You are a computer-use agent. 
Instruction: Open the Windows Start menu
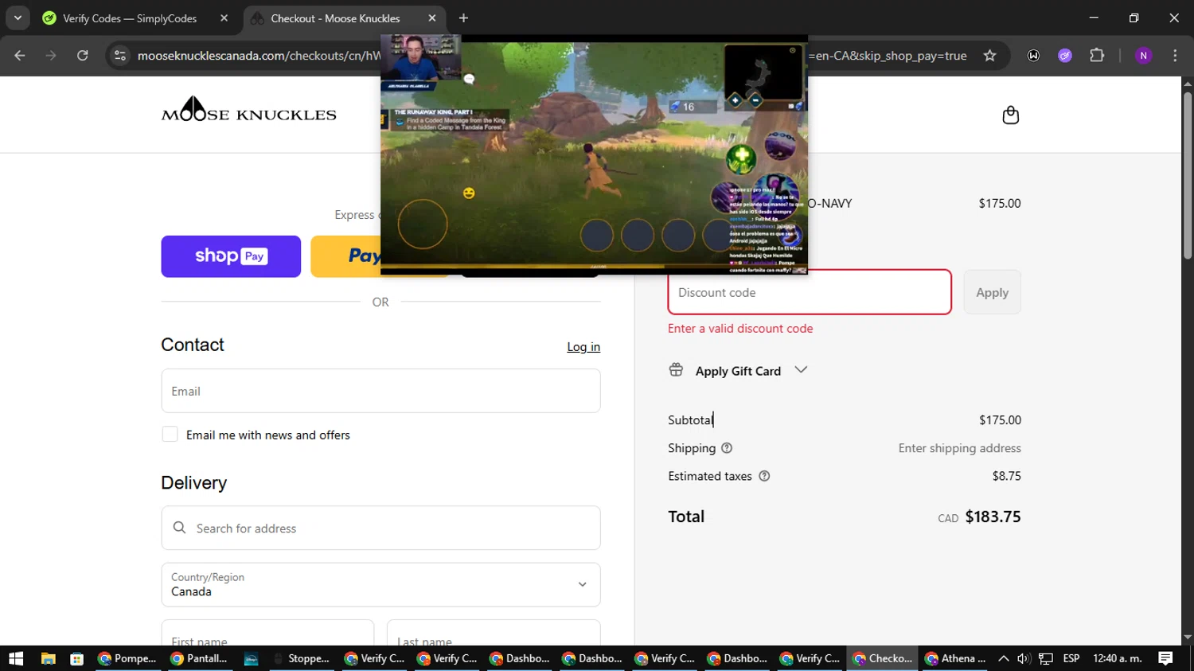16,658
